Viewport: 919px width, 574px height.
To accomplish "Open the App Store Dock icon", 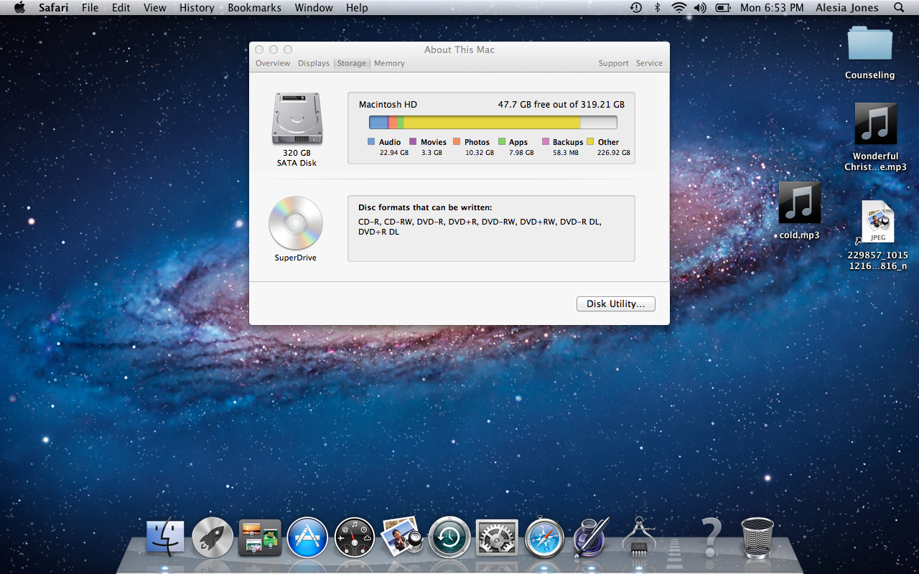I will tap(307, 537).
